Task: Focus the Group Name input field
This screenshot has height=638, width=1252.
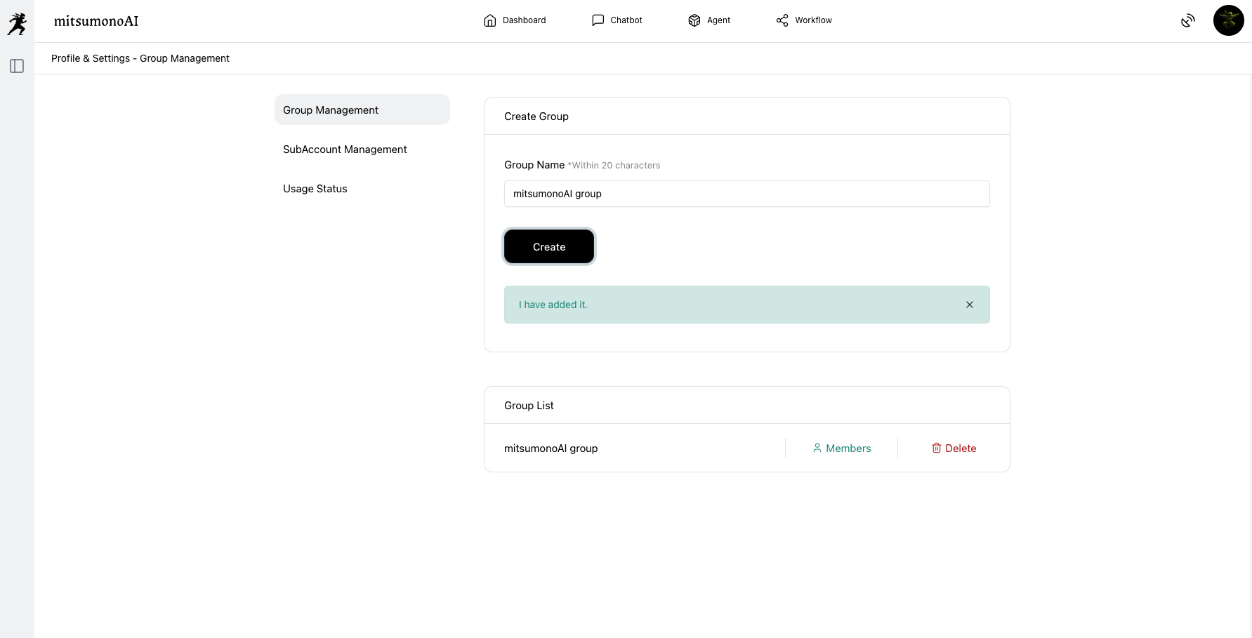Action: point(746,194)
